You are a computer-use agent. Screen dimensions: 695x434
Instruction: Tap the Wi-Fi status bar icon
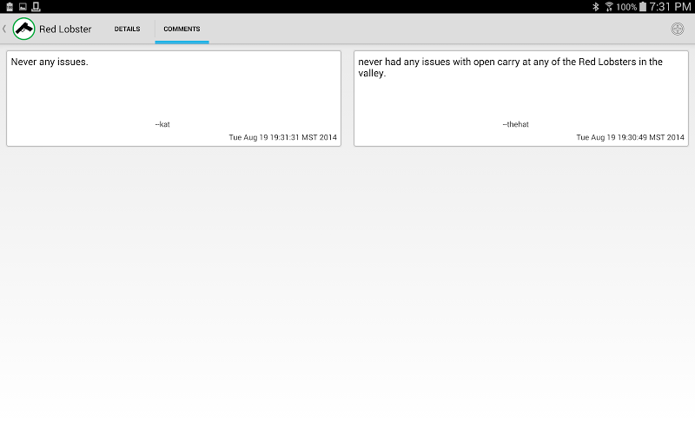coord(609,7)
